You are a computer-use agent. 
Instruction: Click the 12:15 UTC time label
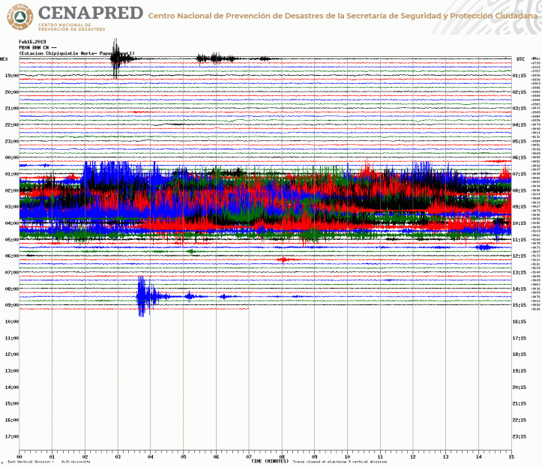[519, 256]
